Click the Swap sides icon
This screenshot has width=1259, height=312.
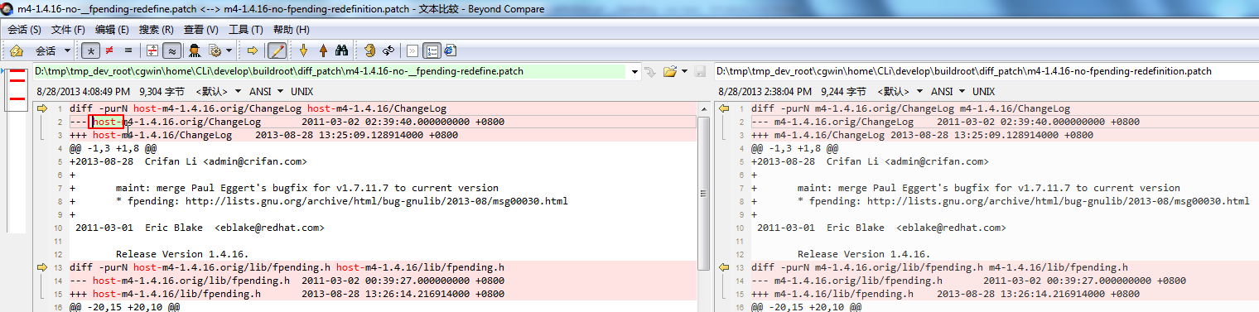[370, 50]
